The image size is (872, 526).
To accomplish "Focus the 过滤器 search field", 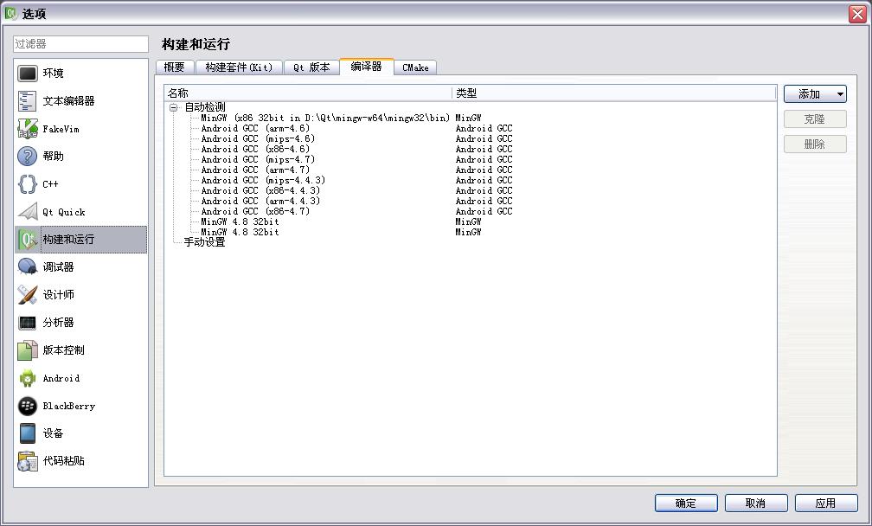I will 81,44.
